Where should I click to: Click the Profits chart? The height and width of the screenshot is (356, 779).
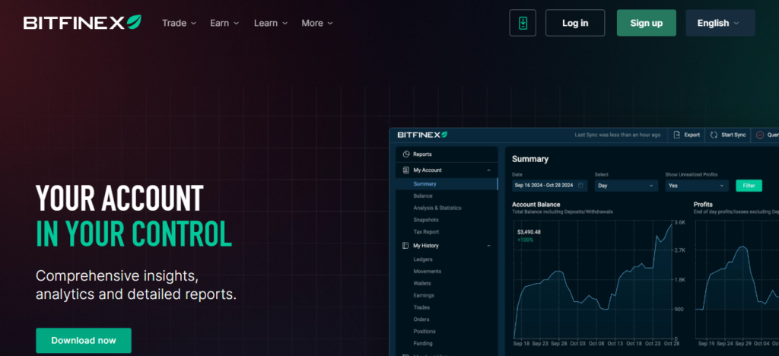(737, 279)
